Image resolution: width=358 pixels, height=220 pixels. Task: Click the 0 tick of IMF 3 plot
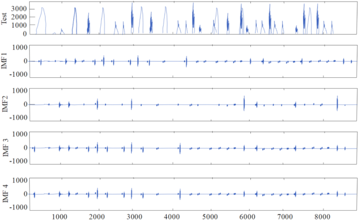click(26, 148)
